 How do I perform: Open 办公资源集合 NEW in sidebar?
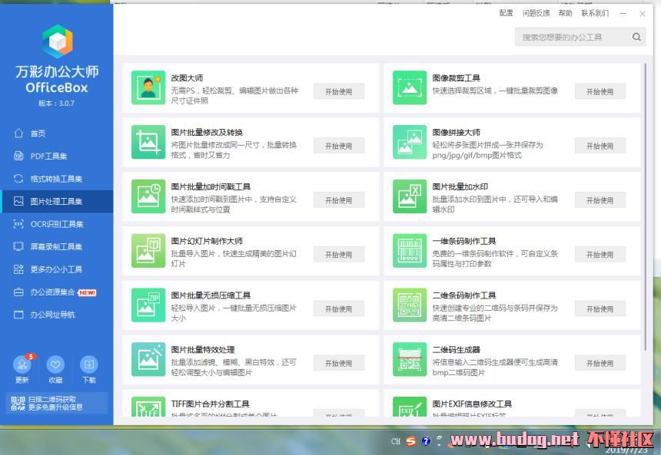56,292
